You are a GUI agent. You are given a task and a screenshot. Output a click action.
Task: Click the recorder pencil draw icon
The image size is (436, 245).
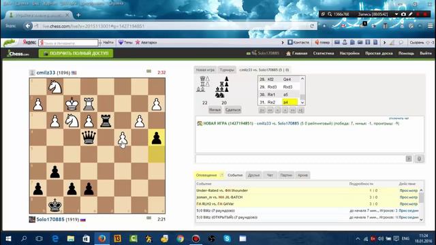point(411,14)
